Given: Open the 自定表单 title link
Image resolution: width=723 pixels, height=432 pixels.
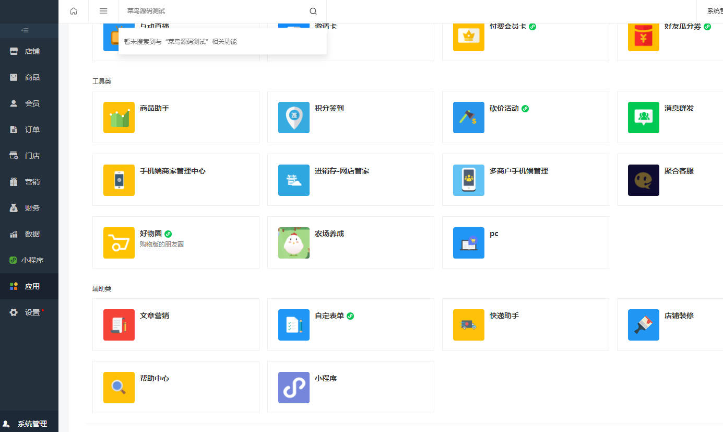Looking at the screenshot, I should tap(329, 316).
